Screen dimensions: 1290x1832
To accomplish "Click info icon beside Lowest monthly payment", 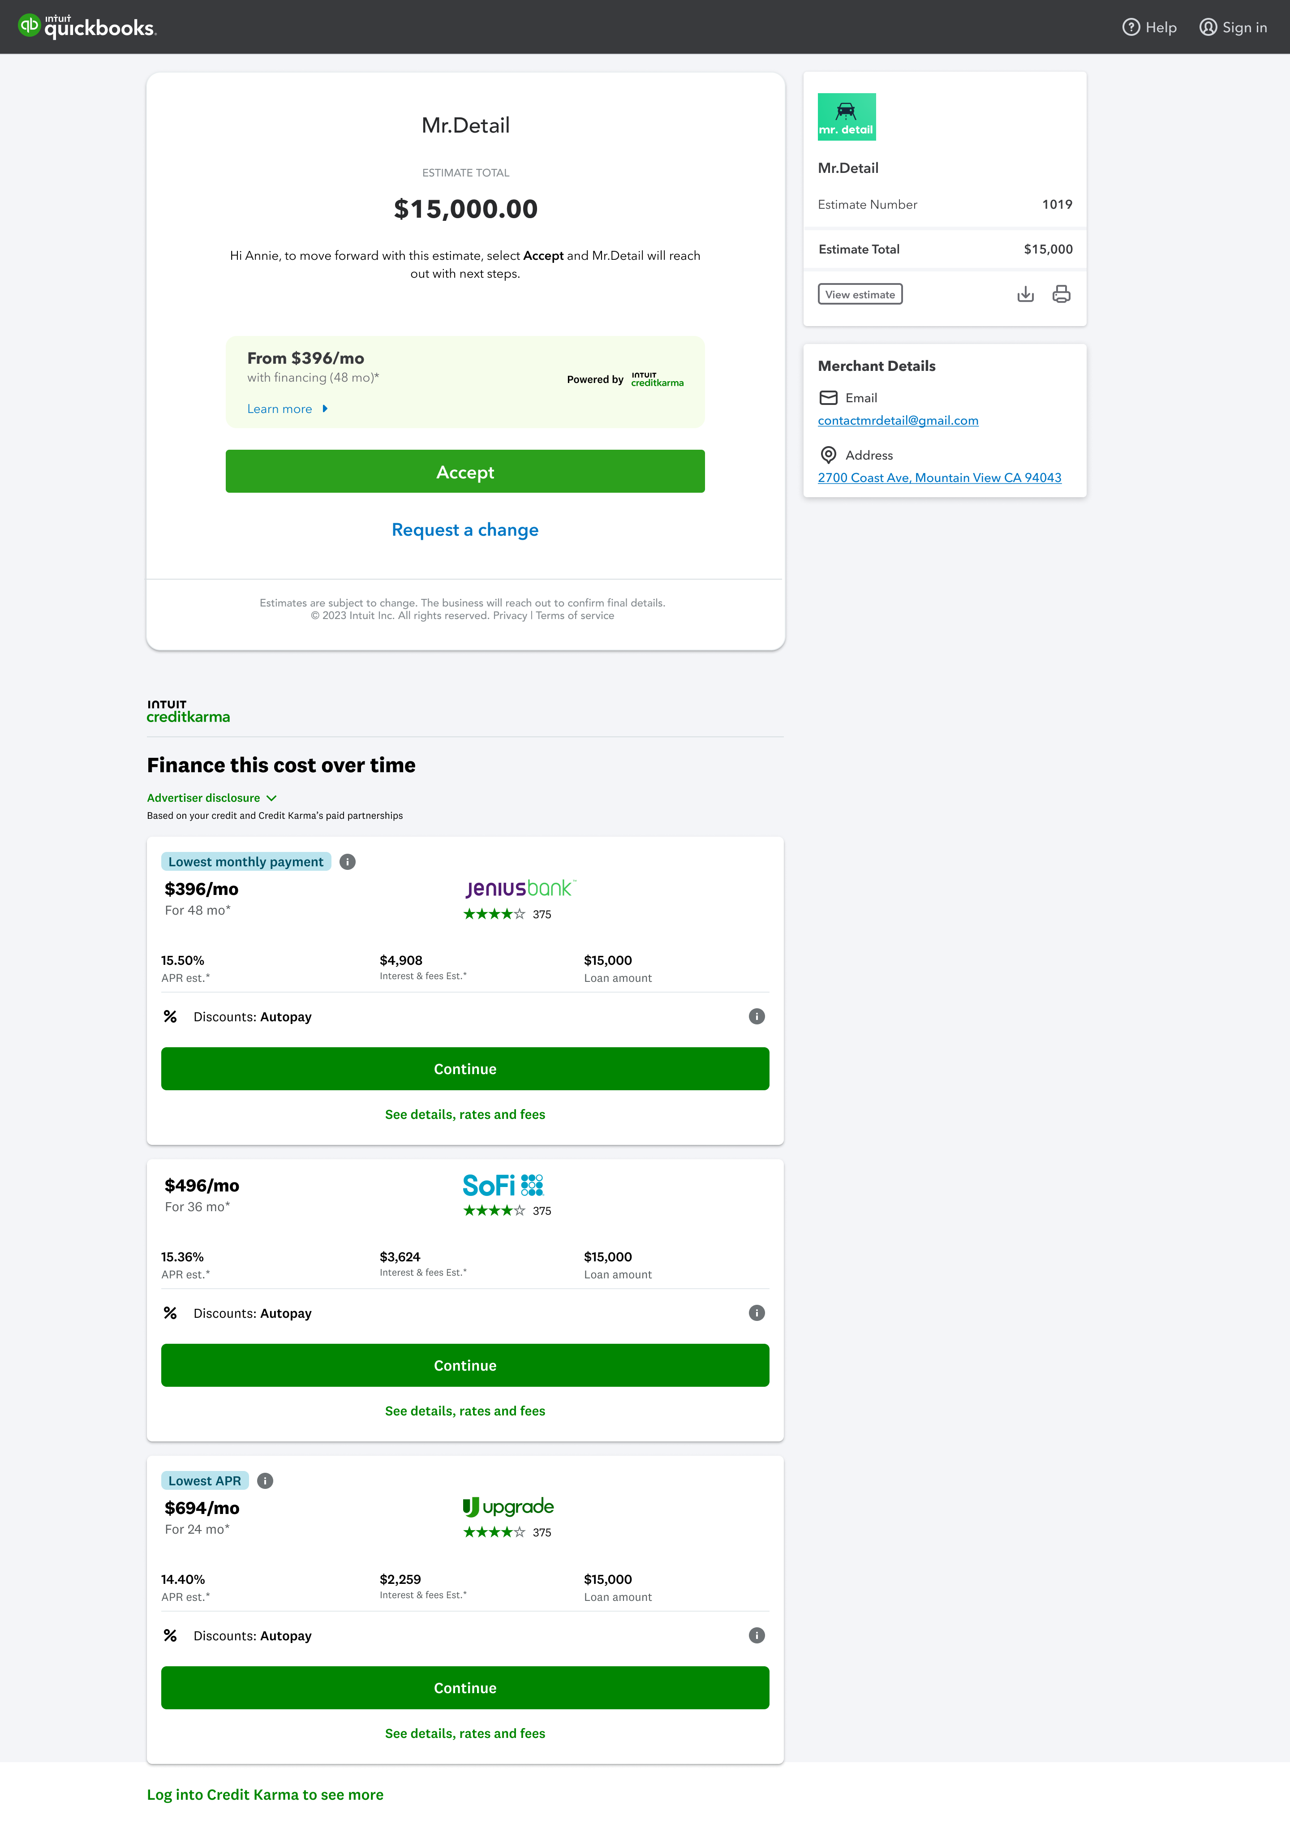I will pos(348,862).
